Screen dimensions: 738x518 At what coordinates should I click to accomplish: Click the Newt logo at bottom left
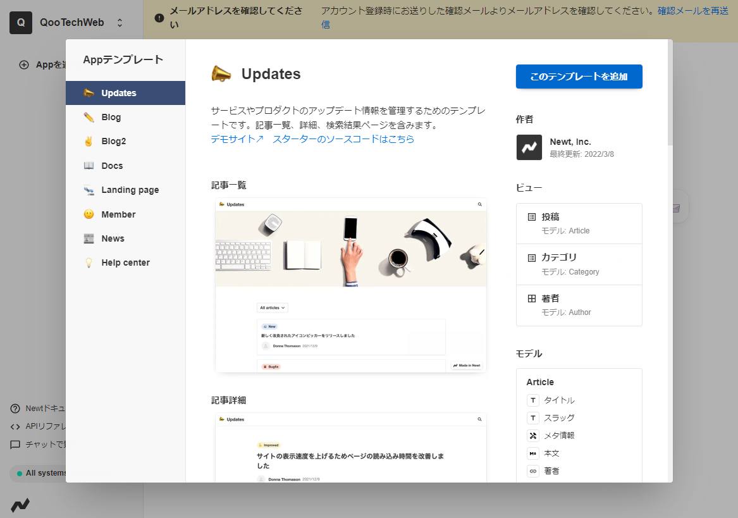(x=20, y=505)
